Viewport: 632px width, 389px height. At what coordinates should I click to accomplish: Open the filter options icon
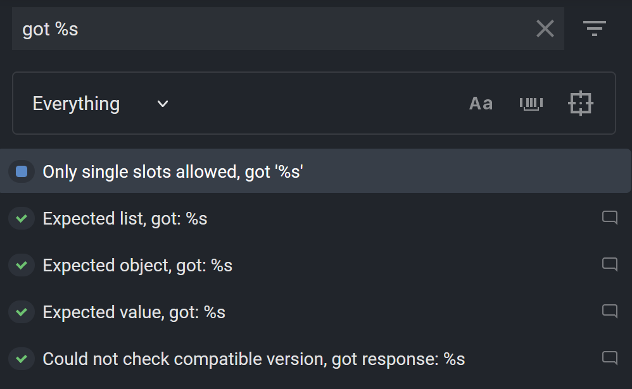pyautogui.click(x=594, y=28)
